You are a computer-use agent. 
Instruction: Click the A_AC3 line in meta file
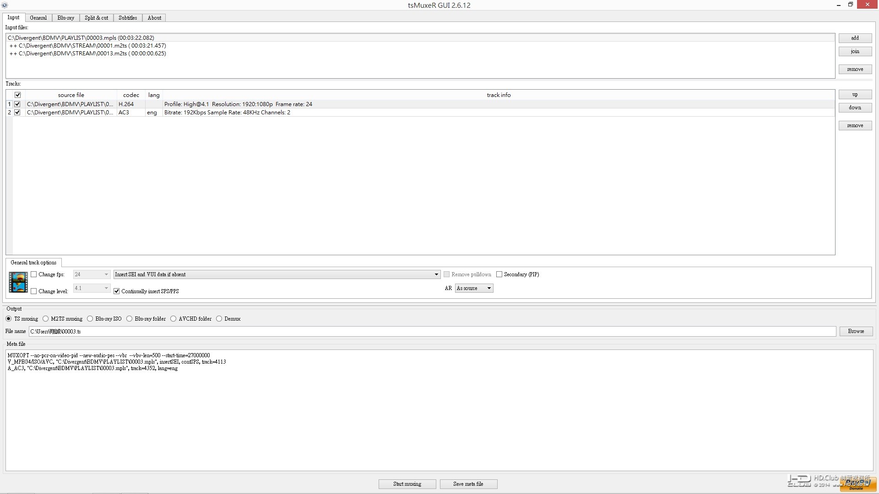pos(92,368)
